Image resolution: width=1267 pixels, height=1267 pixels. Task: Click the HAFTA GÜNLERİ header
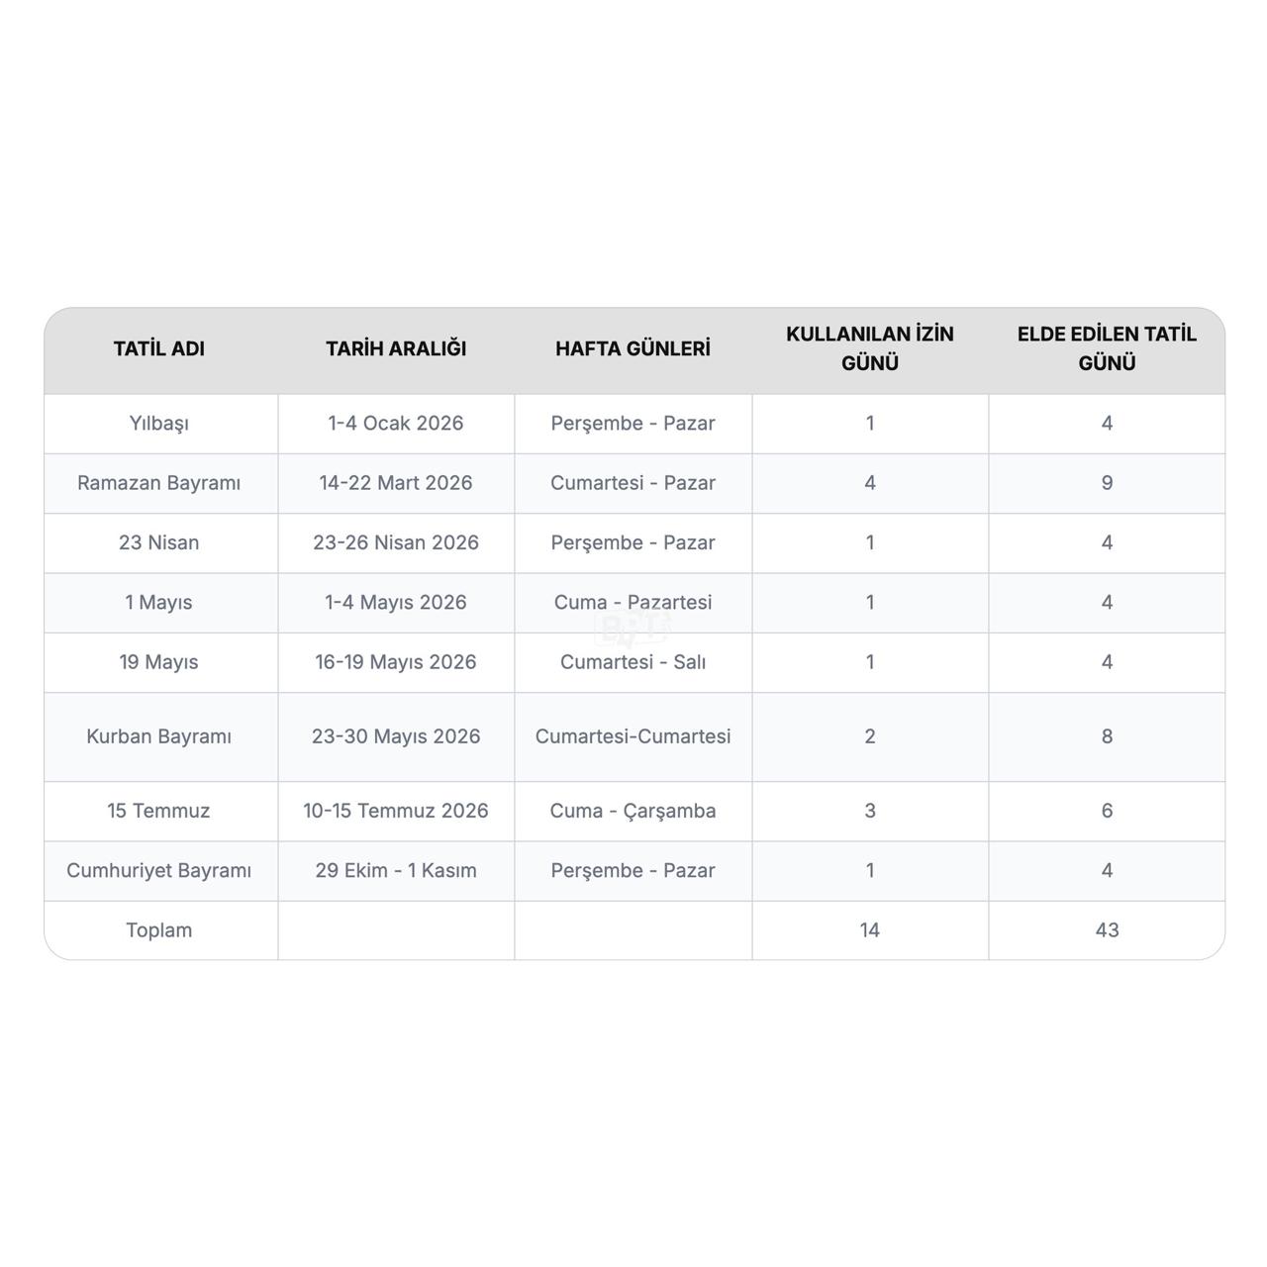633,348
